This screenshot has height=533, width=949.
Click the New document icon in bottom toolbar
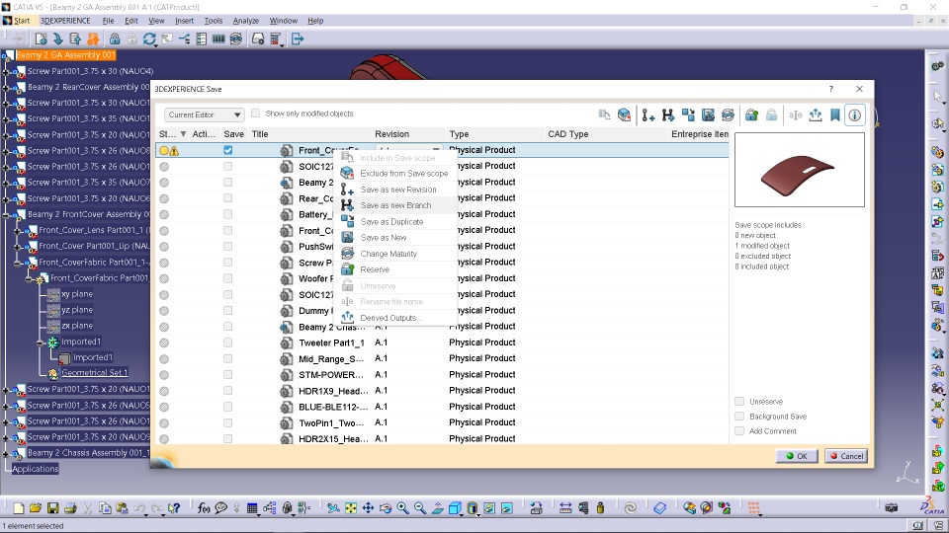click(19, 508)
